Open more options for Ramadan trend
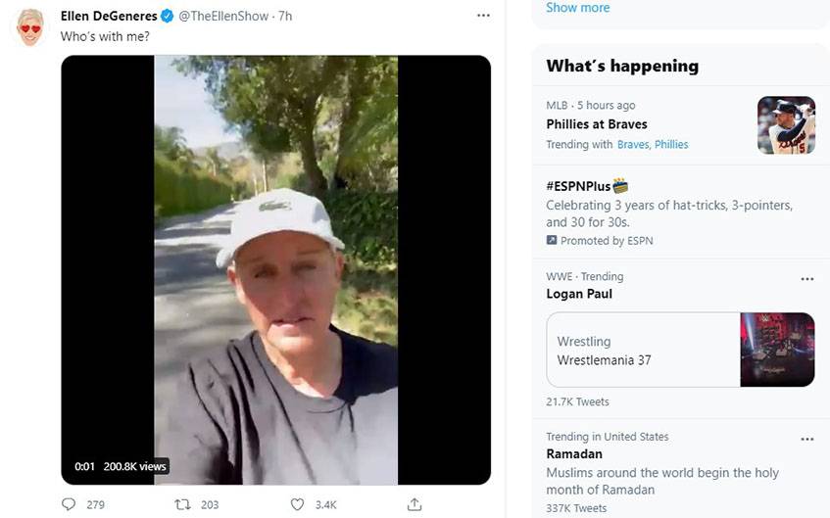This screenshot has width=830, height=518. click(x=806, y=439)
